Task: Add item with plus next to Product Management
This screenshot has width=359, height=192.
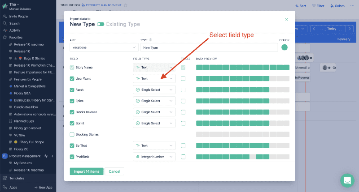Action: coord(52,156)
